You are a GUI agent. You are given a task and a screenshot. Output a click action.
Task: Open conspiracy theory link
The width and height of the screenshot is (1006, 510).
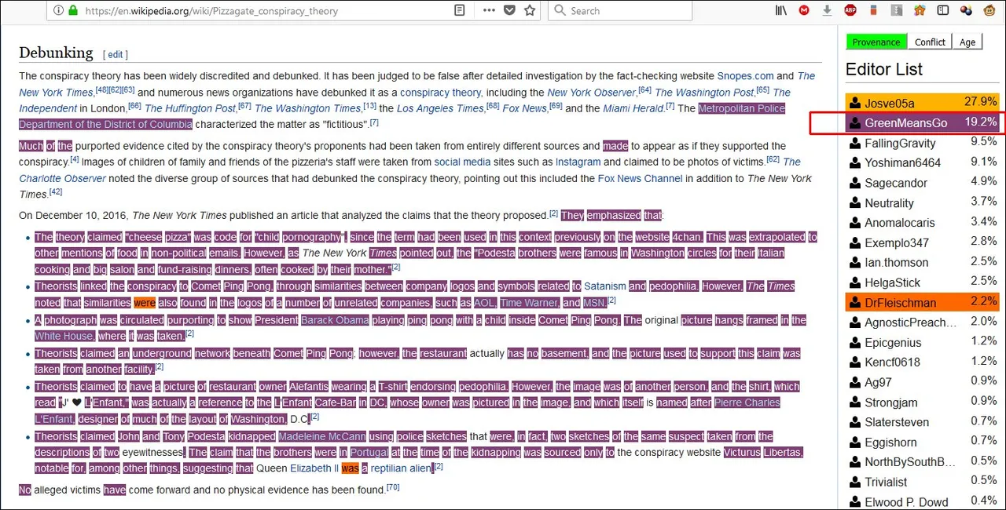tap(440, 93)
